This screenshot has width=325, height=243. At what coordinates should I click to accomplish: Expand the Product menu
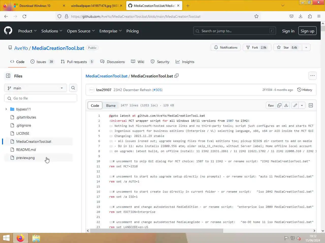(27, 31)
